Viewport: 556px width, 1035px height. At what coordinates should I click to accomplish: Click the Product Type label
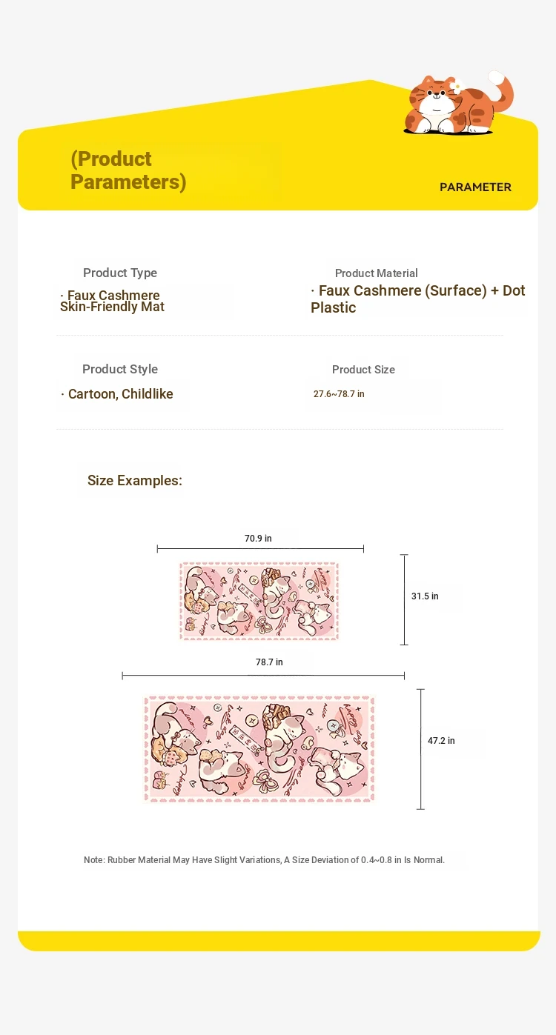click(x=120, y=273)
